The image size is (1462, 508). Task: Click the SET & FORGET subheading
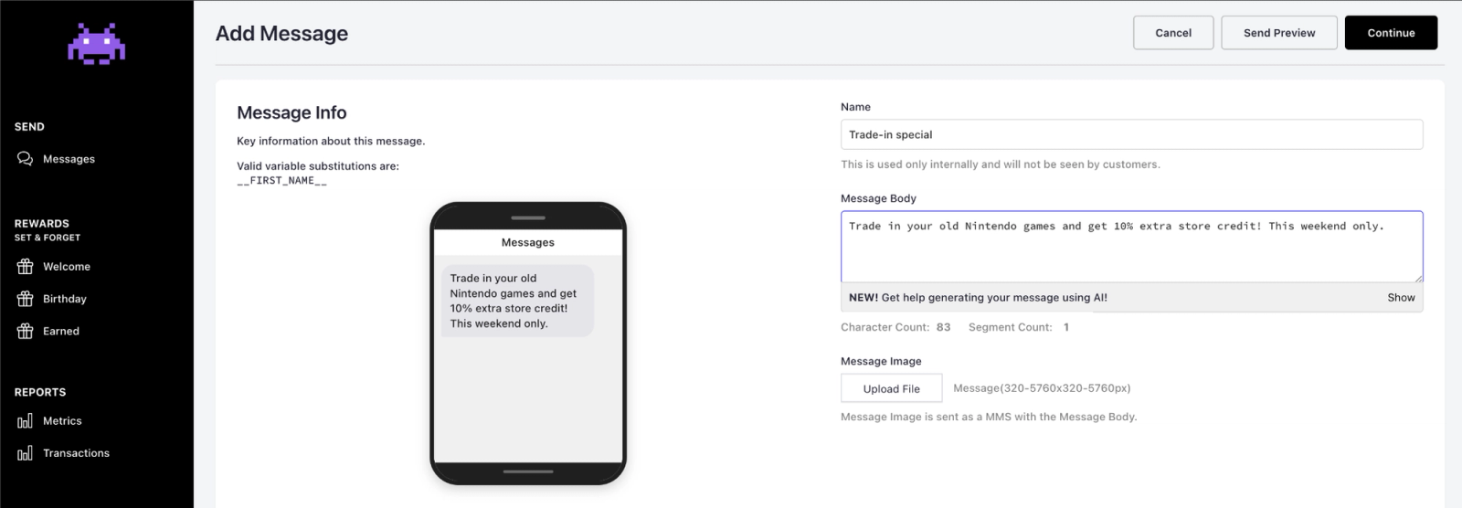click(x=48, y=238)
